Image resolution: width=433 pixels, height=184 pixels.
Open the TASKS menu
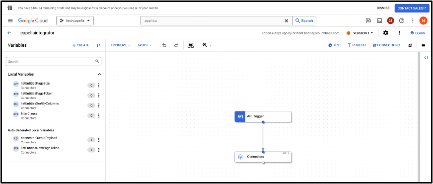point(144,45)
